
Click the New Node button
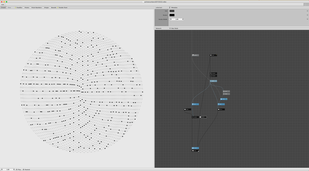coord(174,28)
